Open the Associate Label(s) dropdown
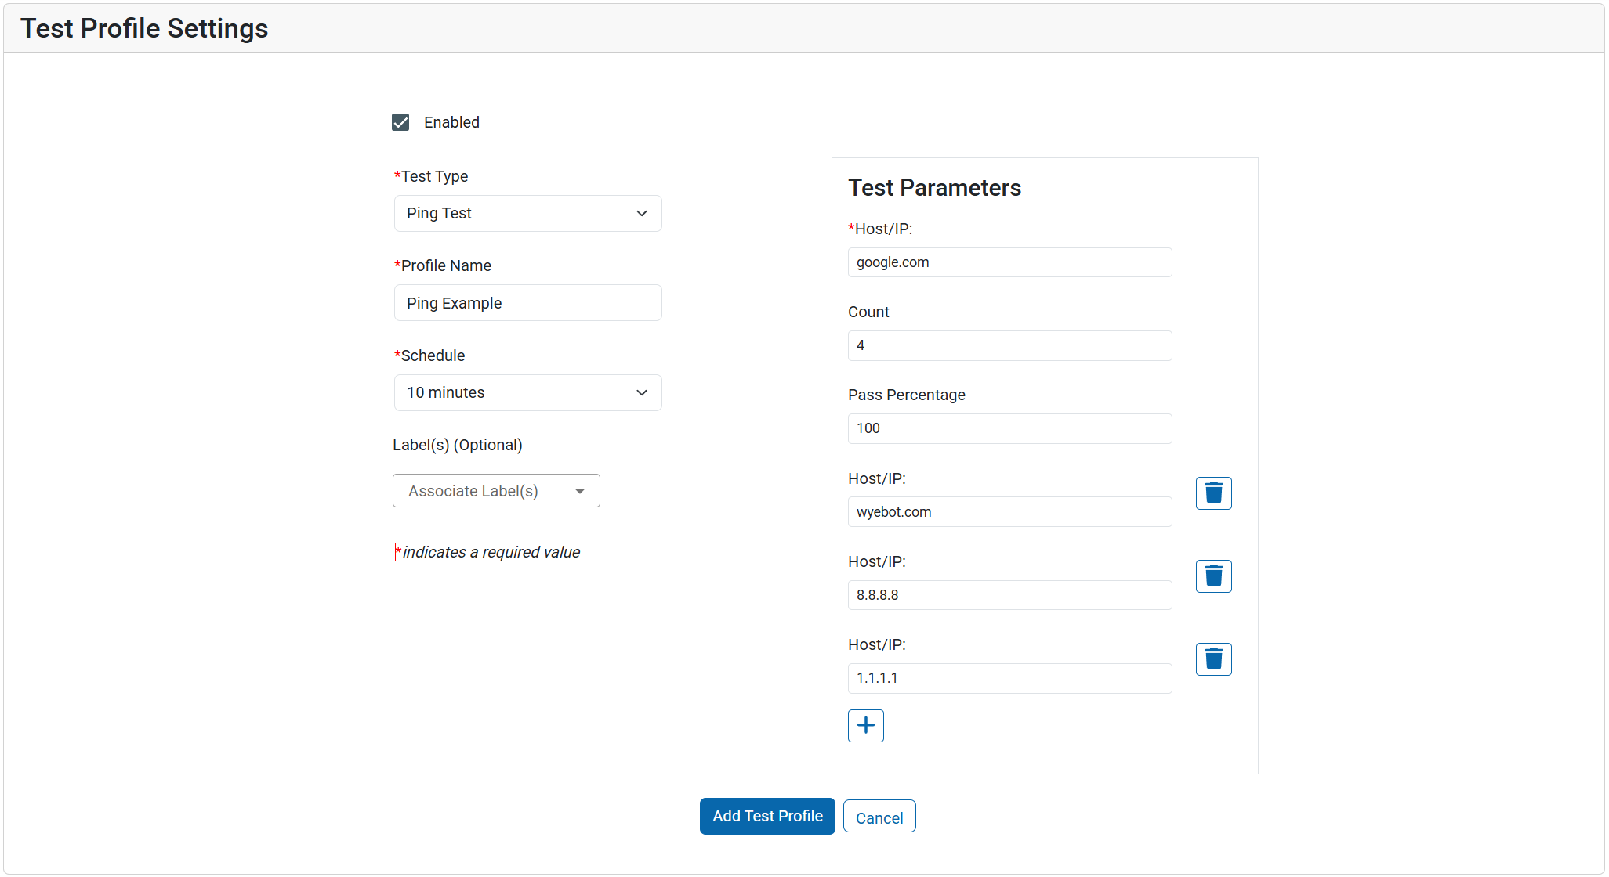This screenshot has width=1609, height=877. (x=495, y=491)
